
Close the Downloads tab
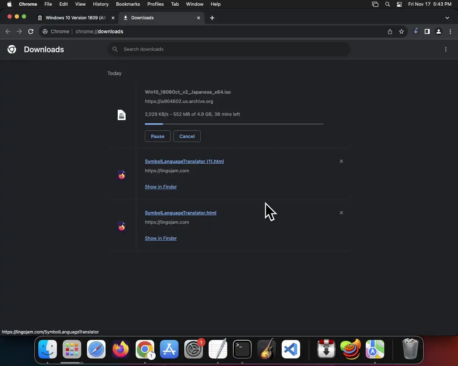199,18
